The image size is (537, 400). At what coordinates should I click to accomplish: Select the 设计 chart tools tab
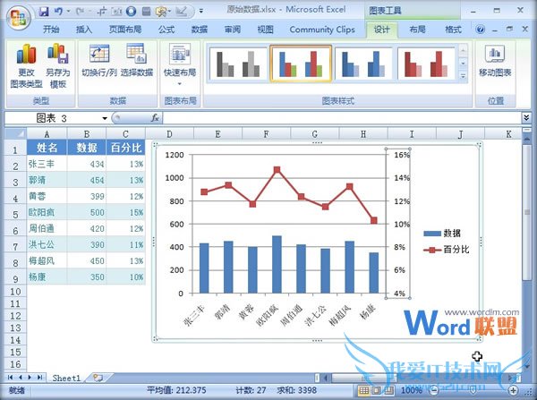click(x=381, y=30)
